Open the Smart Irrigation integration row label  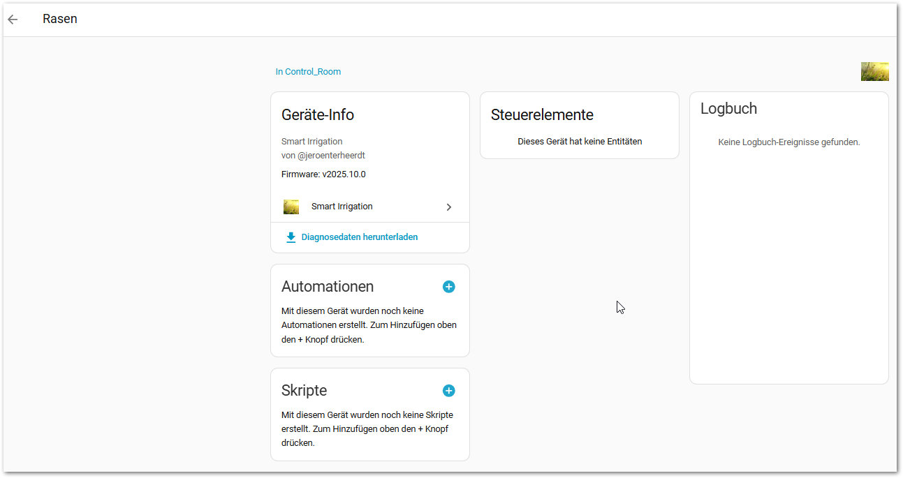point(342,207)
